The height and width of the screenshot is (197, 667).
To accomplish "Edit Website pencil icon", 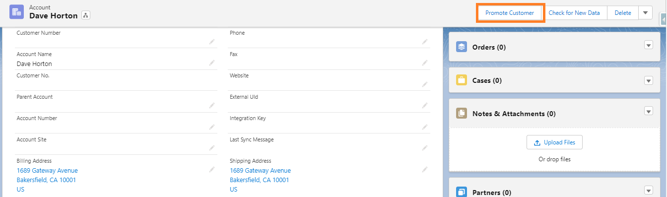I will [425, 84].
